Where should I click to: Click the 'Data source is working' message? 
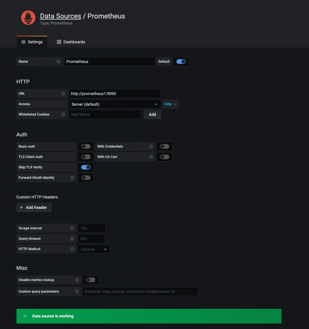53,316
